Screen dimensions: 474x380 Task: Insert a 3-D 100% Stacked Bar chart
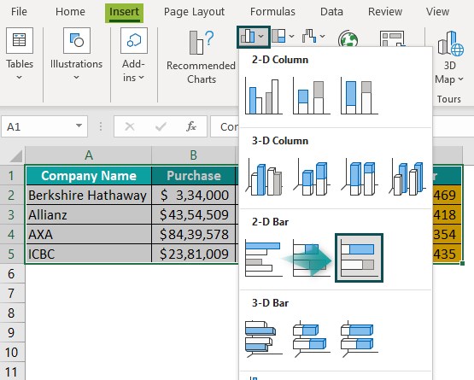coord(359,339)
